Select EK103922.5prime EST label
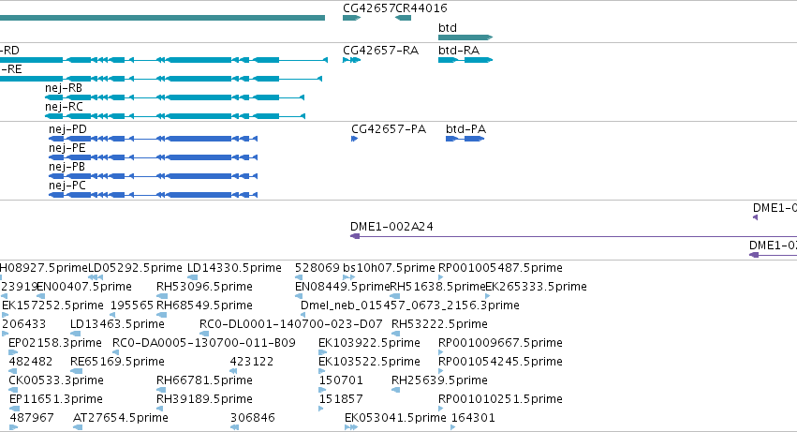Image resolution: width=797 pixels, height=432 pixels. pos(370,343)
